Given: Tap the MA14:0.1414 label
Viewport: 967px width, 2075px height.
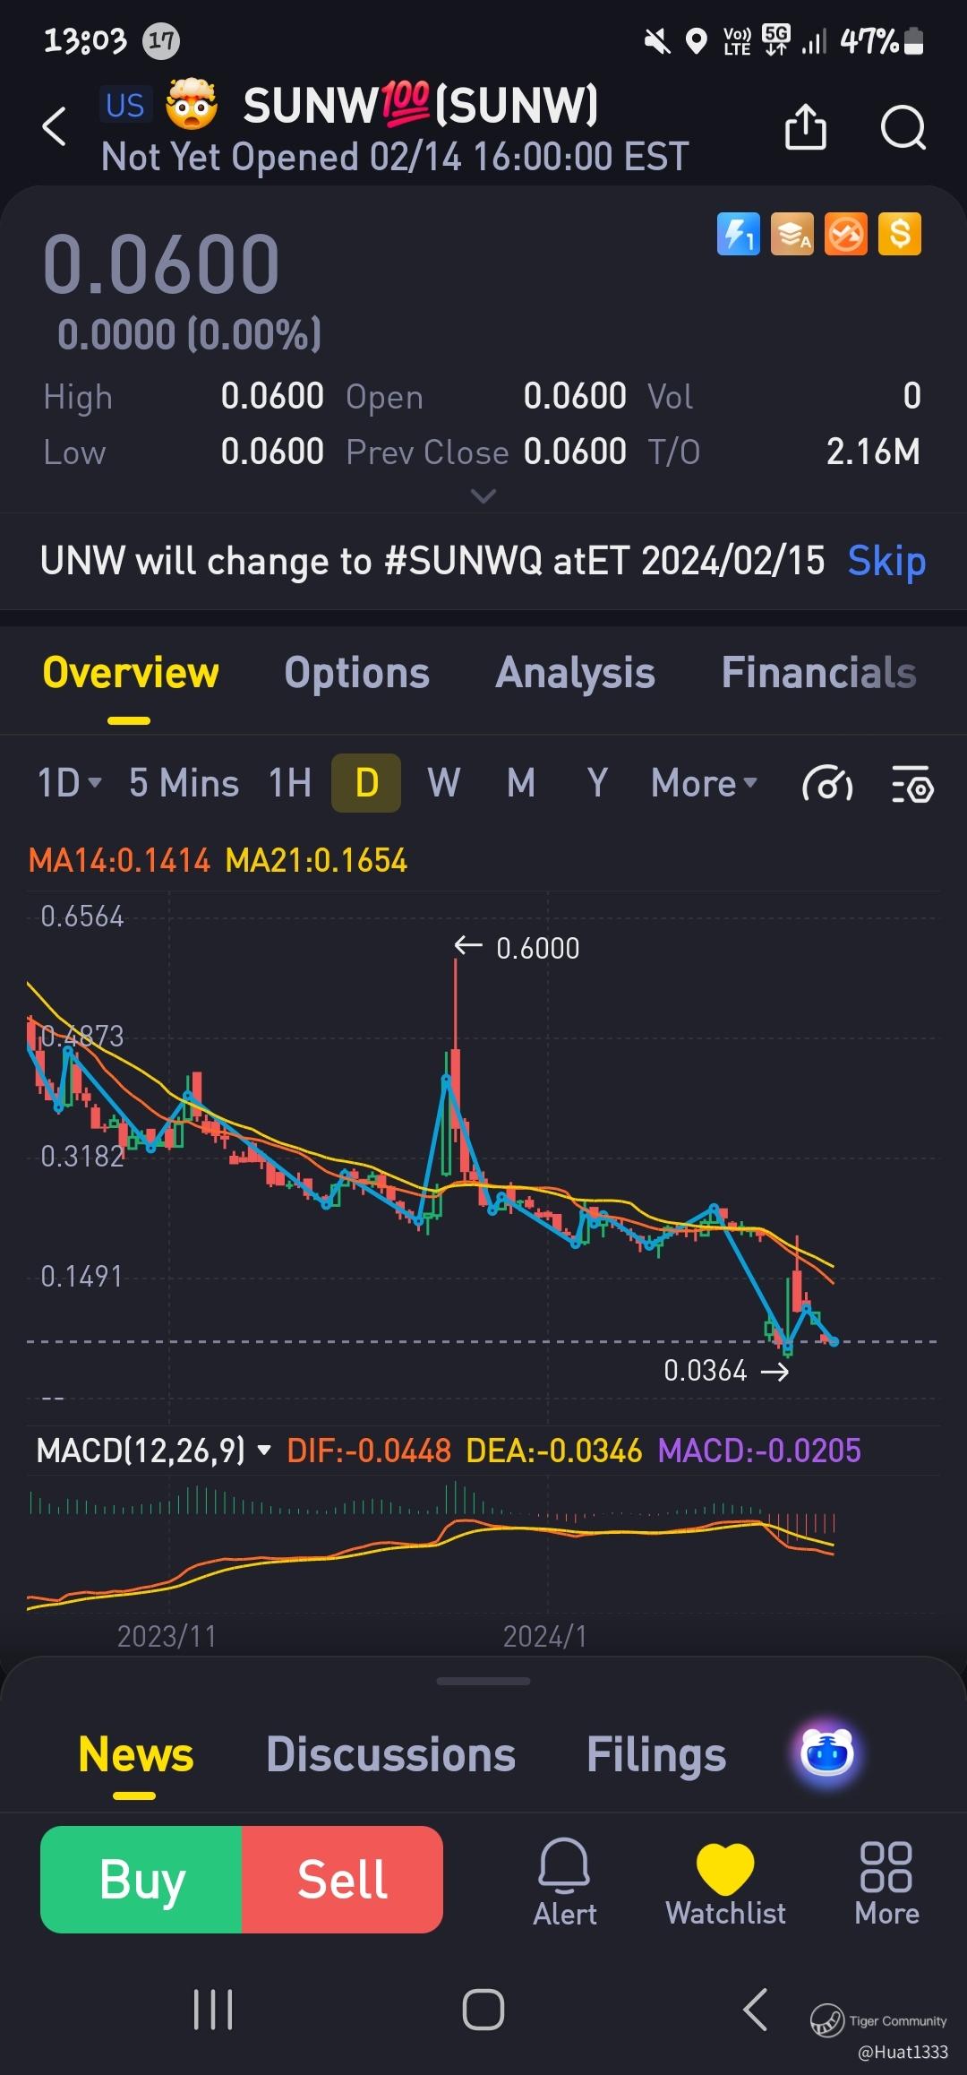Looking at the screenshot, I should click(x=119, y=860).
